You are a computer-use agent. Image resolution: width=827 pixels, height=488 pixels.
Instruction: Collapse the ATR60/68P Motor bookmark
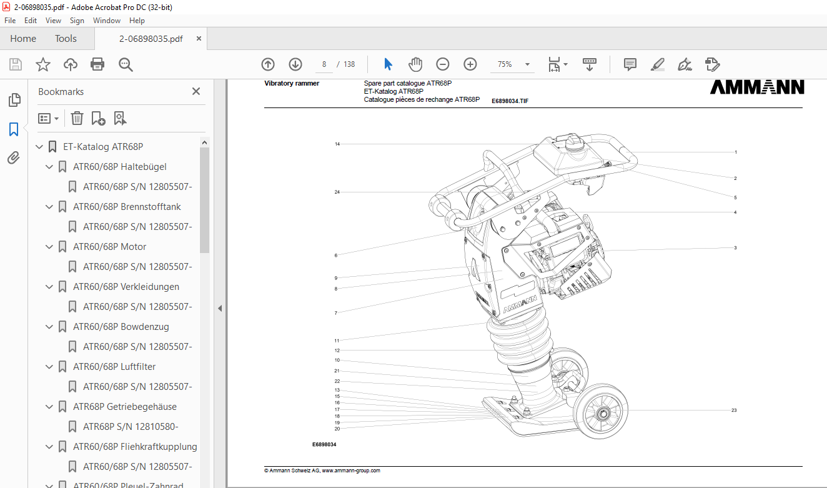point(49,247)
